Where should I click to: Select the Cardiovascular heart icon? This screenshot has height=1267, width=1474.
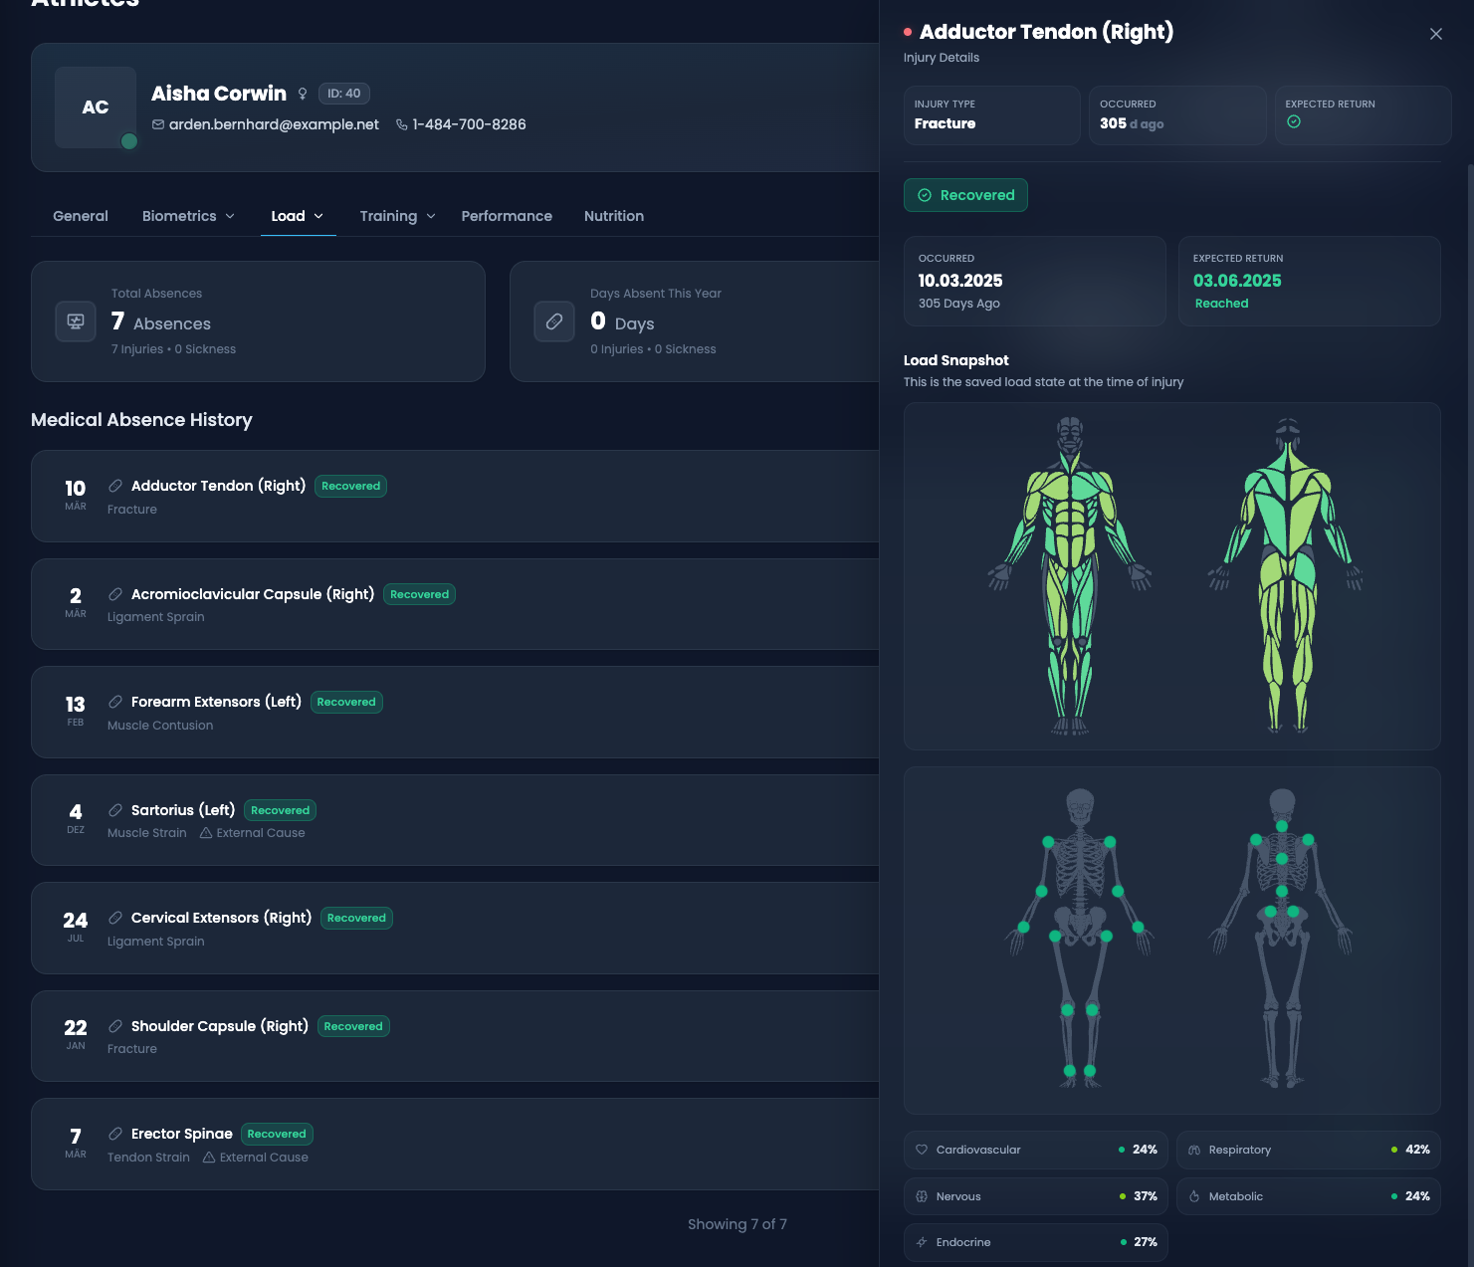921,1150
